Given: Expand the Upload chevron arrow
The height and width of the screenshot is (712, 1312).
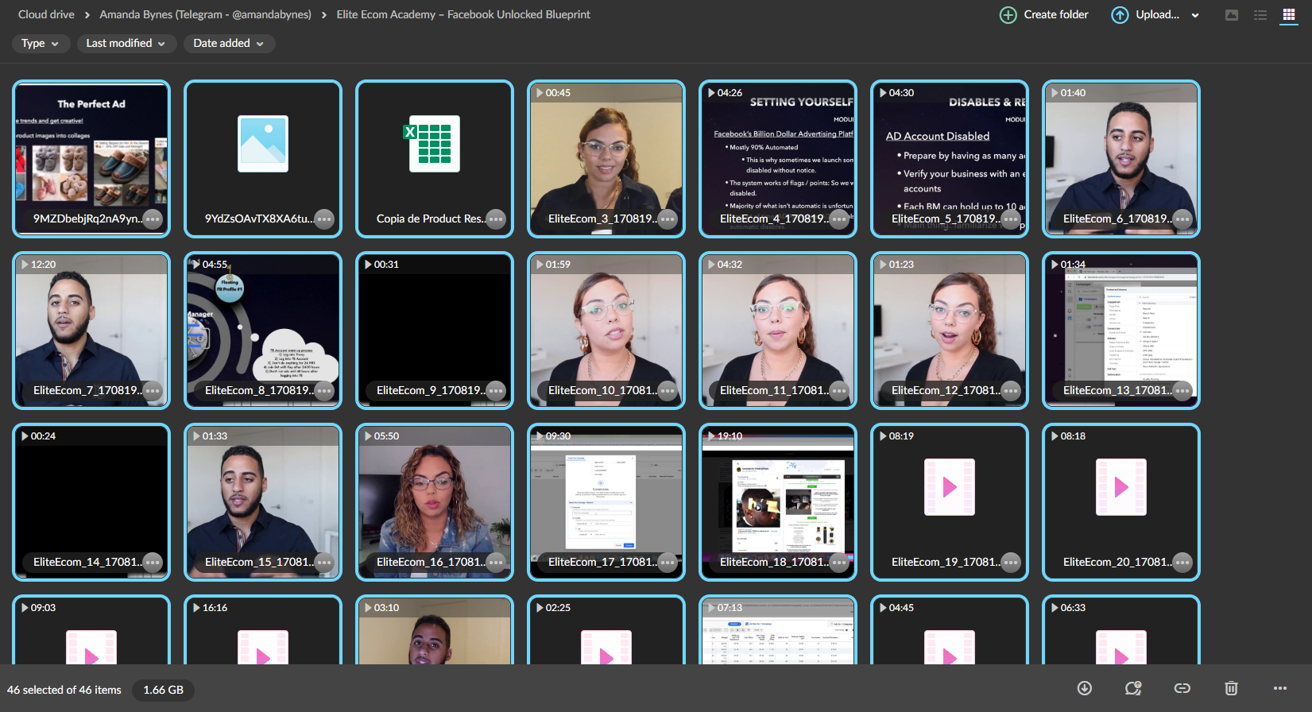Looking at the screenshot, I should click(1195, 15).
